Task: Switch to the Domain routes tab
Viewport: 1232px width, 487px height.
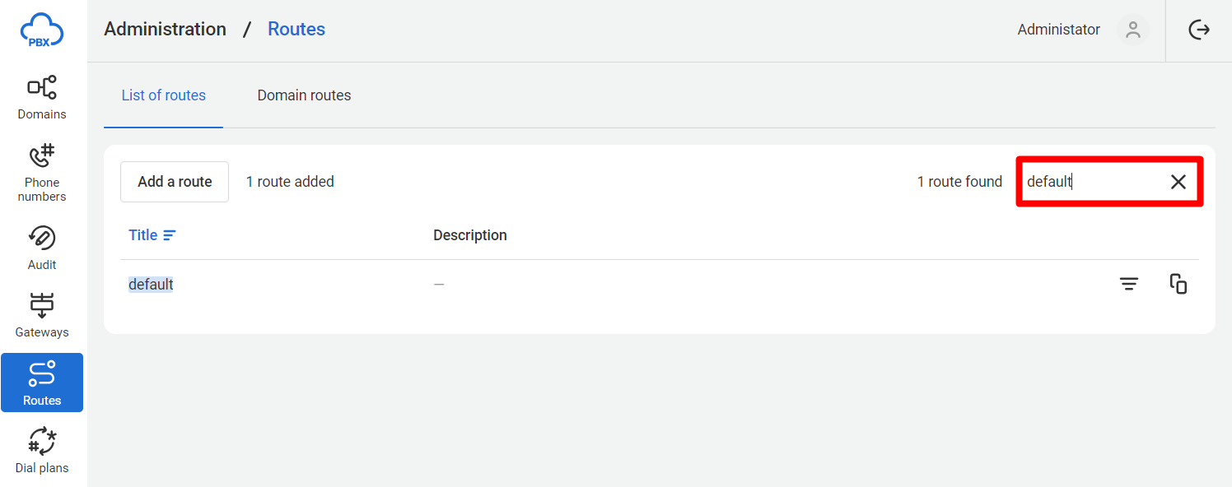Action: pyautogui.click(x=304, y=95)
